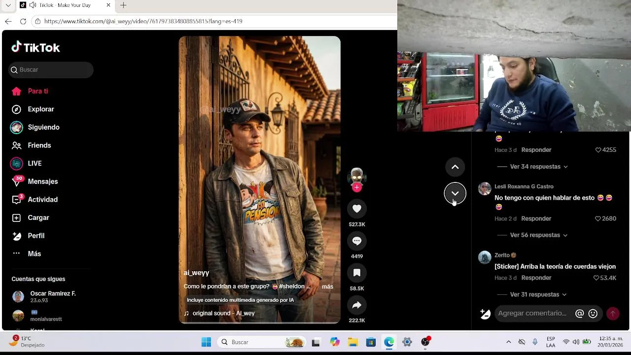
Task: Expand the Más menu
Action: [x=26, y=254]
